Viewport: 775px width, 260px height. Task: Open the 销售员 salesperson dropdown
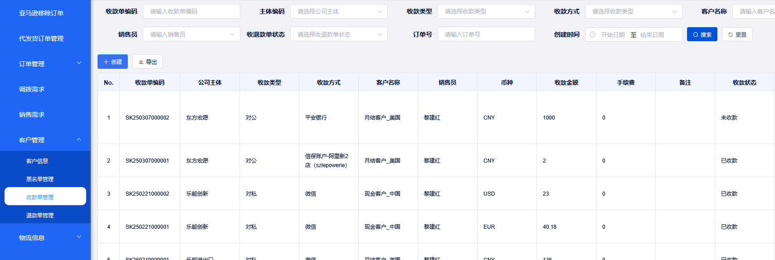click(x=191, y=34)
